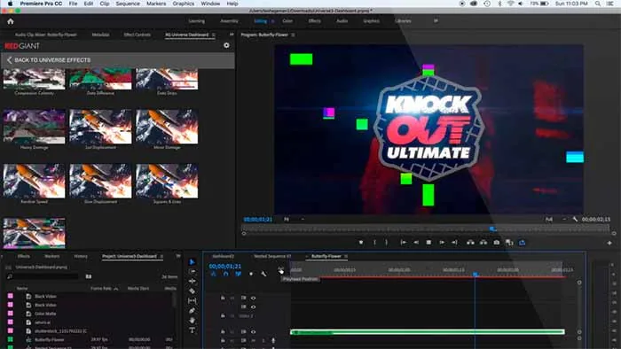Viewport: 621px width, 349px height.
Task: Toggle the timeline snap magnet
Action: pos(225,274)
